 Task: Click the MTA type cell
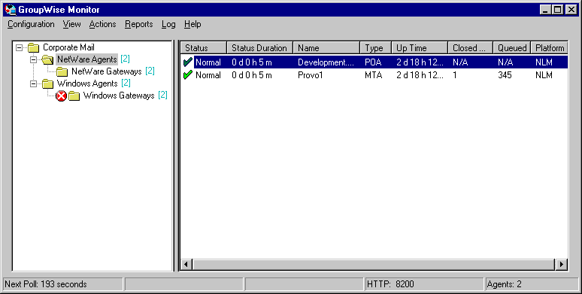pyautogui.click(x=374, y=75)
